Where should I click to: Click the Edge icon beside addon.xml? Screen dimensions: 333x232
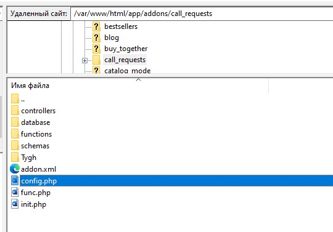tap(15, 169)
